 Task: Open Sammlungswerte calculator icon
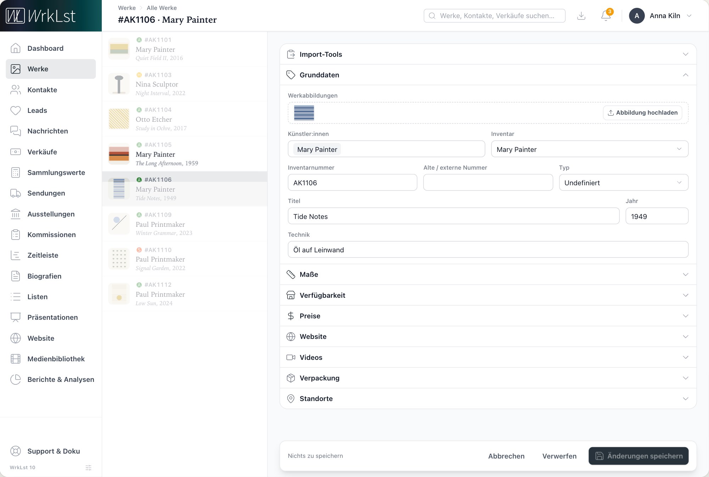click(x=16, y=172)
